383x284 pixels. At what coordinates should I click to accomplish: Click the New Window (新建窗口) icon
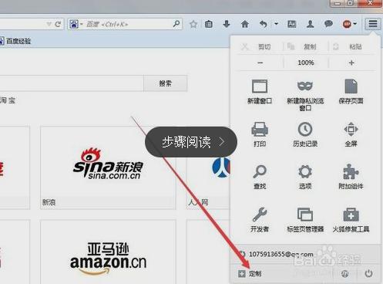[x=260, y=86]
